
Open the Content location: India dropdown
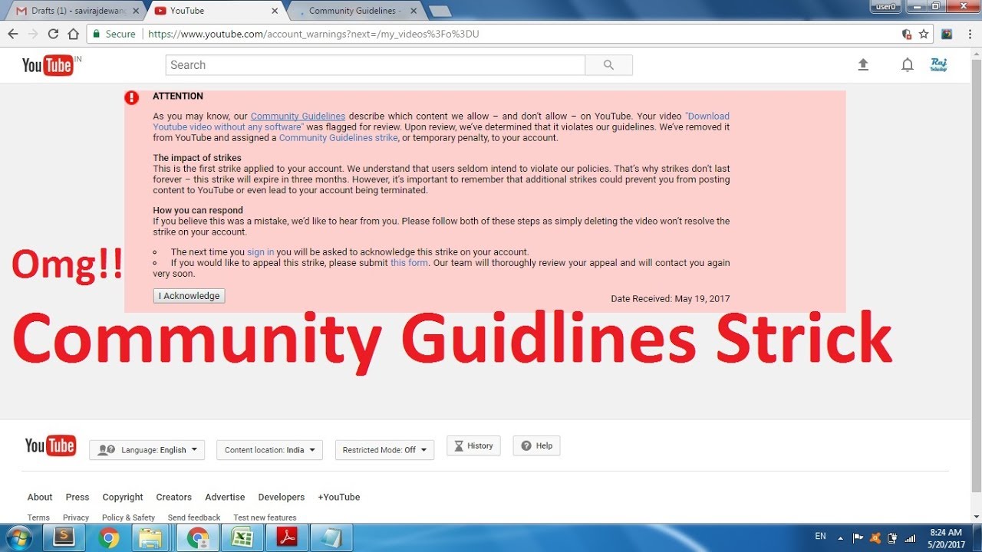tap(270, 450)
